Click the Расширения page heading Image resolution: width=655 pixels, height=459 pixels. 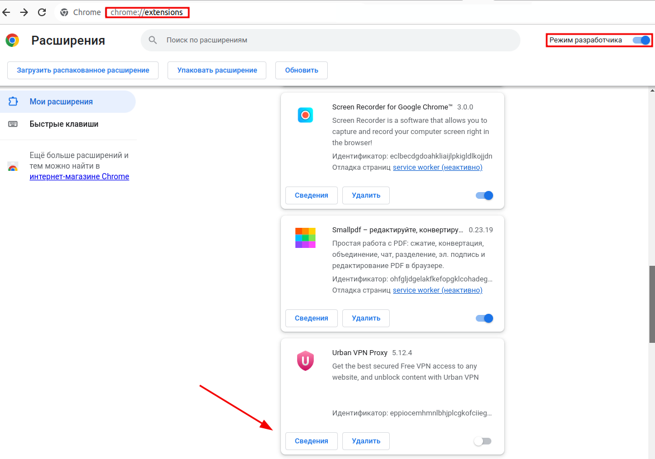(x=68, y=41)
